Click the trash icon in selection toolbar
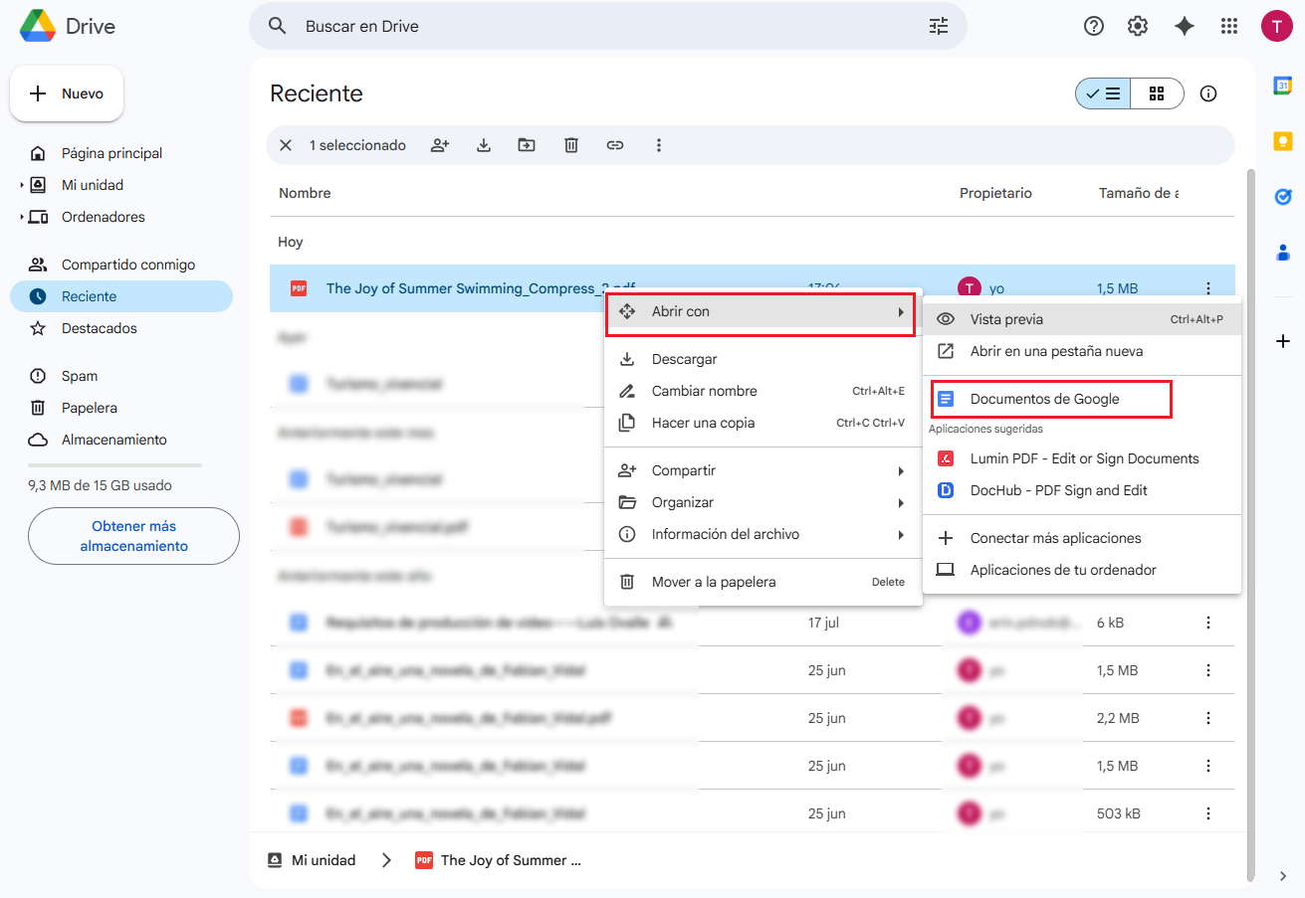The height and width of the screenshot is (898, 1305). point(571,145)
